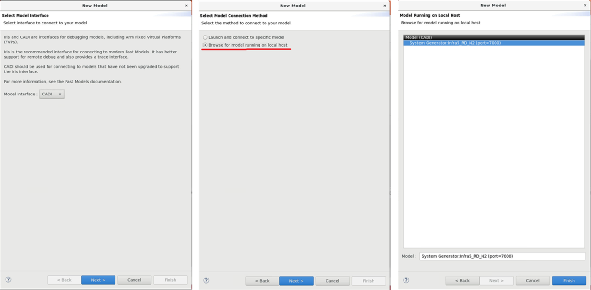Go Back from Select Model Connection Method dialog
Screen dimensions: 591x290
click(262, 281)
